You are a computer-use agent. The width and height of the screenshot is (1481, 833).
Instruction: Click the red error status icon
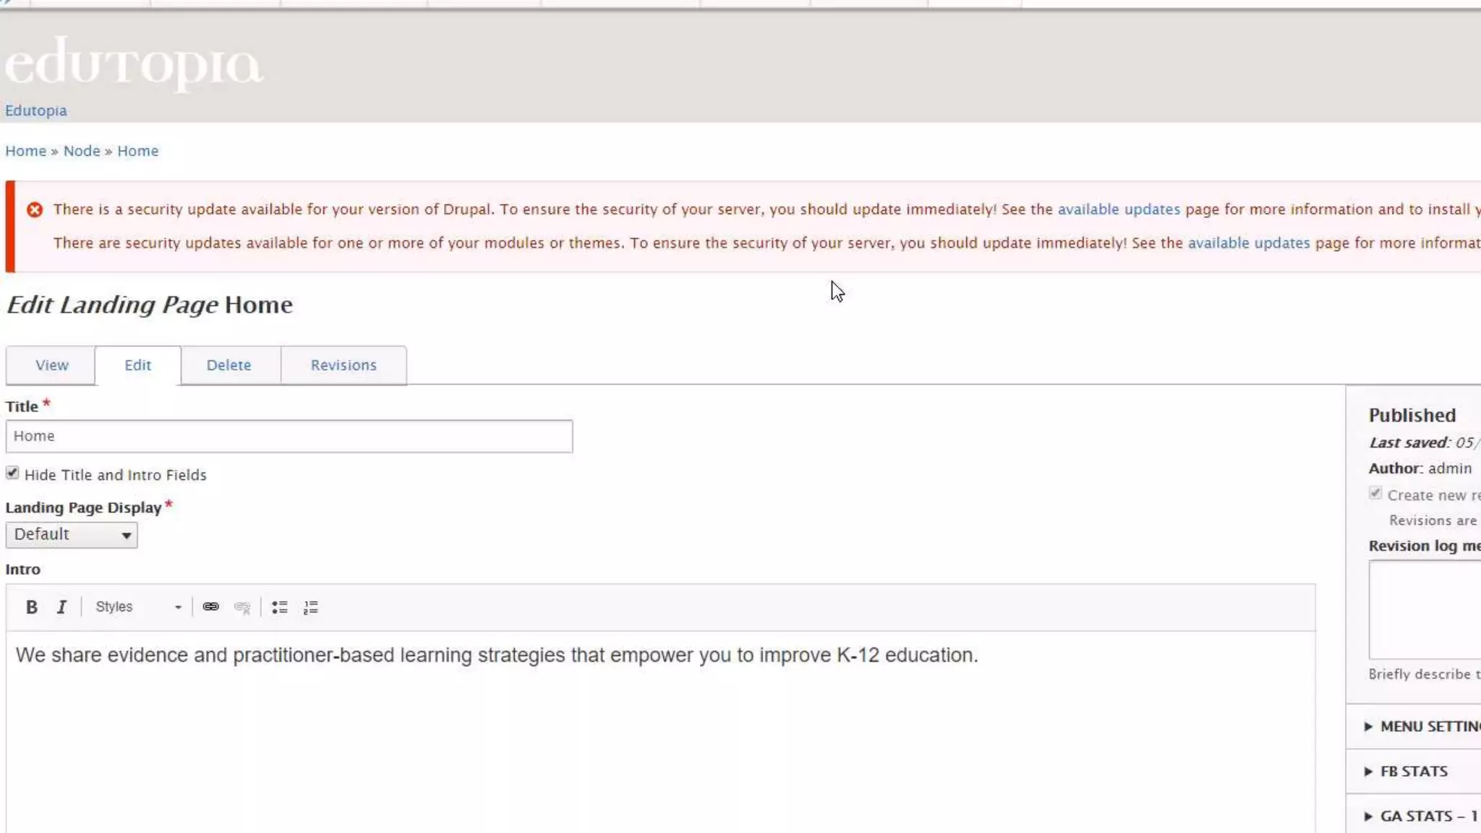35,210
